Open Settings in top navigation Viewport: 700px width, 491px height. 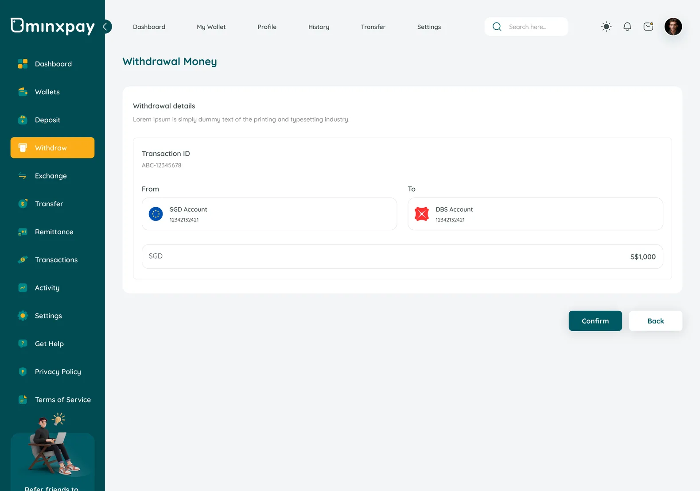coord(429,27)
